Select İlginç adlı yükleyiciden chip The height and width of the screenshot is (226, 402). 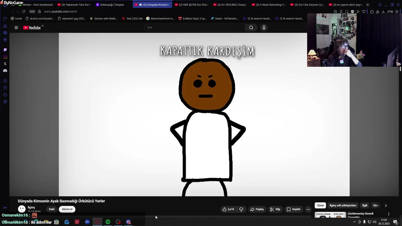click(343, 205)
